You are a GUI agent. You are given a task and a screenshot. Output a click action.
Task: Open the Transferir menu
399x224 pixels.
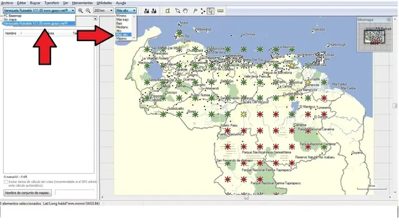52,3
